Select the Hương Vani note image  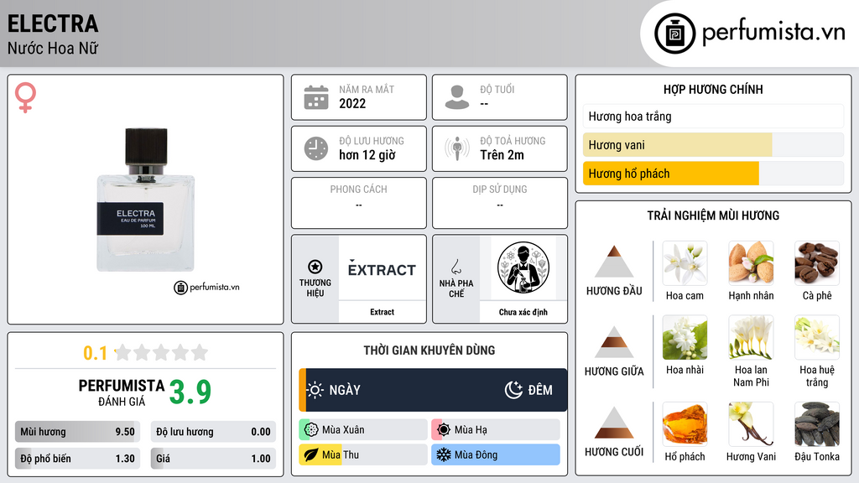coord(751,424)
